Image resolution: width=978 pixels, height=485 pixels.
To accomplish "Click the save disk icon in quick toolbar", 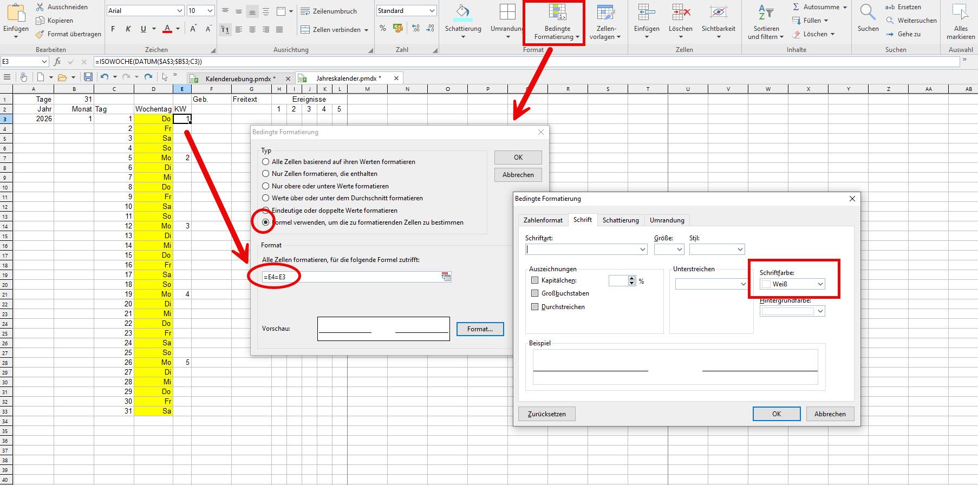I will pyautogui.click(x=88, y=77).
